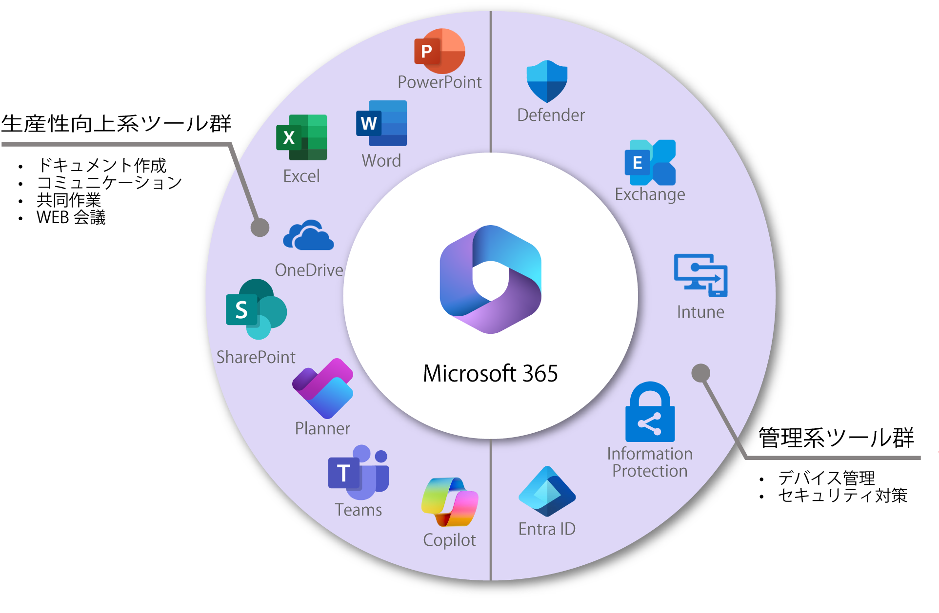This screenshot has height=613, width=939.
Task: Click the PowerPoint icon
Action: click(440, 51)
